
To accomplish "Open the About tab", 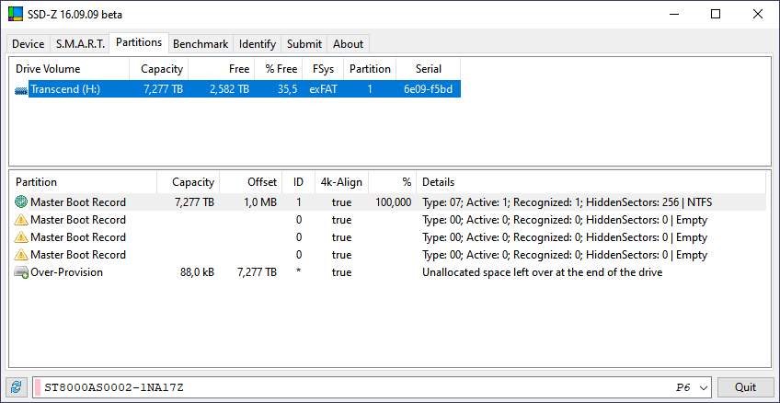I will pyautogui.click(x=349, y=43).
